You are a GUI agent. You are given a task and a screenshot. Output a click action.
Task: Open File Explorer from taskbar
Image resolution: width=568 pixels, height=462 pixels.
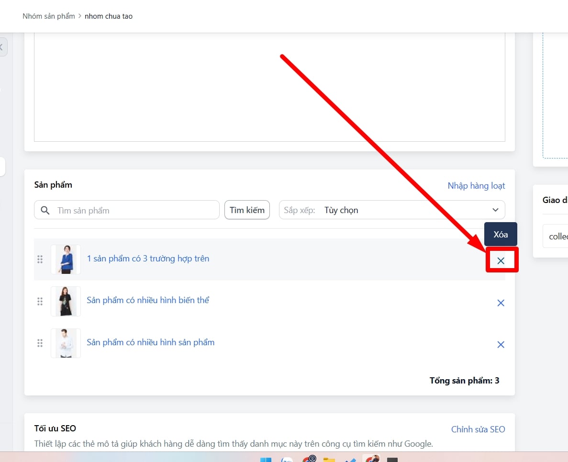[329, 460]
